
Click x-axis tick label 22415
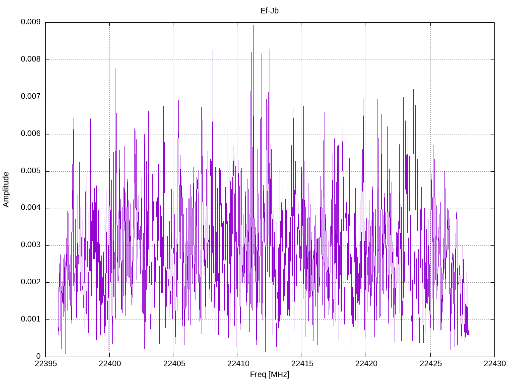tap(302, 364)
